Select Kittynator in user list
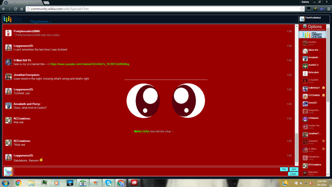This screenshot has width=332, height=187. (x=312, y=173)
